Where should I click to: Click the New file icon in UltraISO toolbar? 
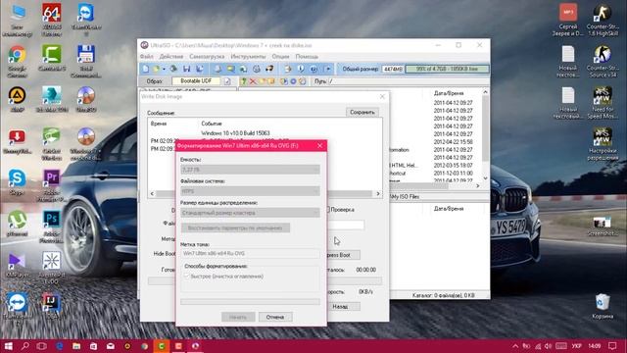point(146,69)
